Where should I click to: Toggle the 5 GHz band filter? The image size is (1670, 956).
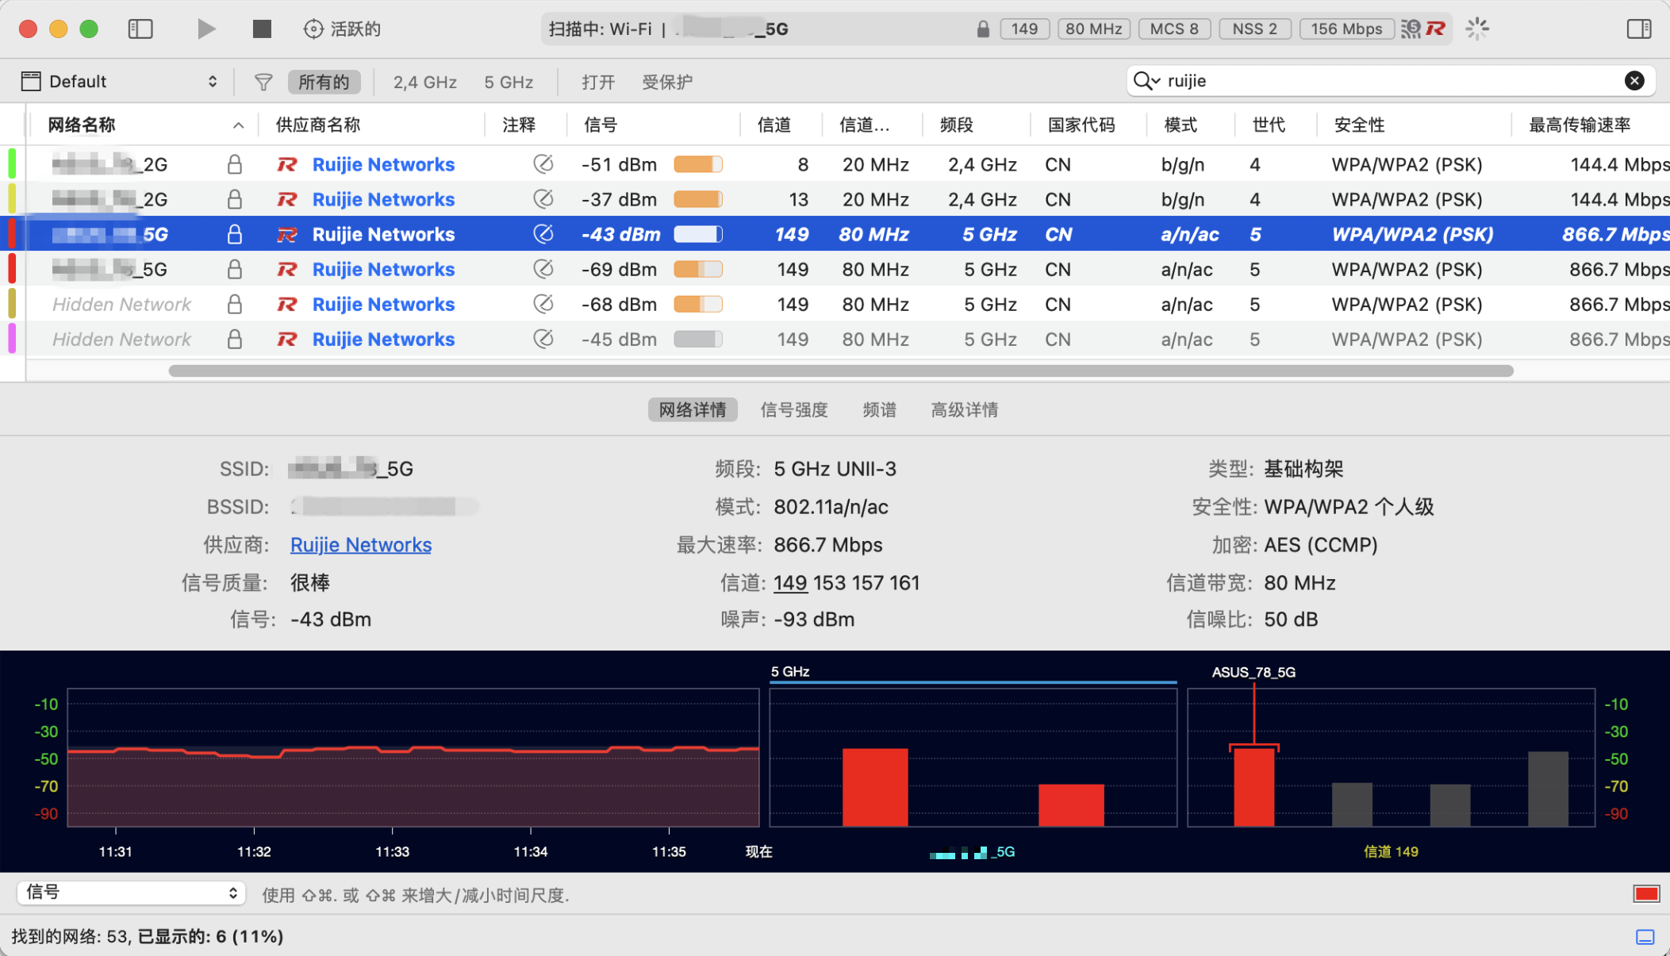509,82
